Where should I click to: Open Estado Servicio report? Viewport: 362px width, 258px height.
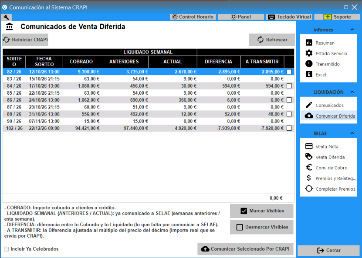tap(332, 53)
